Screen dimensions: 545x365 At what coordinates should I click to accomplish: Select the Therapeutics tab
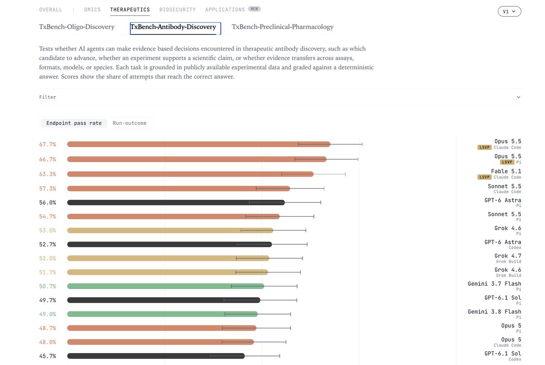coord(130,10)
